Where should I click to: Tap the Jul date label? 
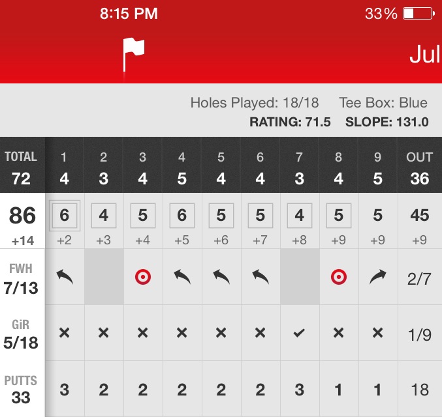(424, 55)
